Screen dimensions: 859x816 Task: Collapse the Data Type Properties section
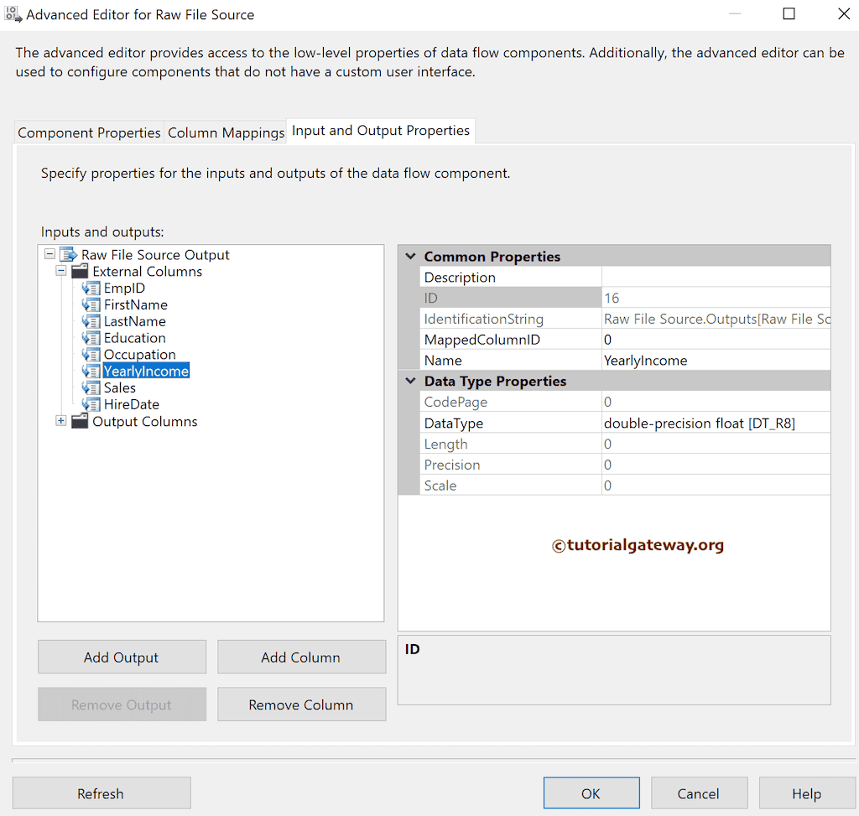(409, 381)
